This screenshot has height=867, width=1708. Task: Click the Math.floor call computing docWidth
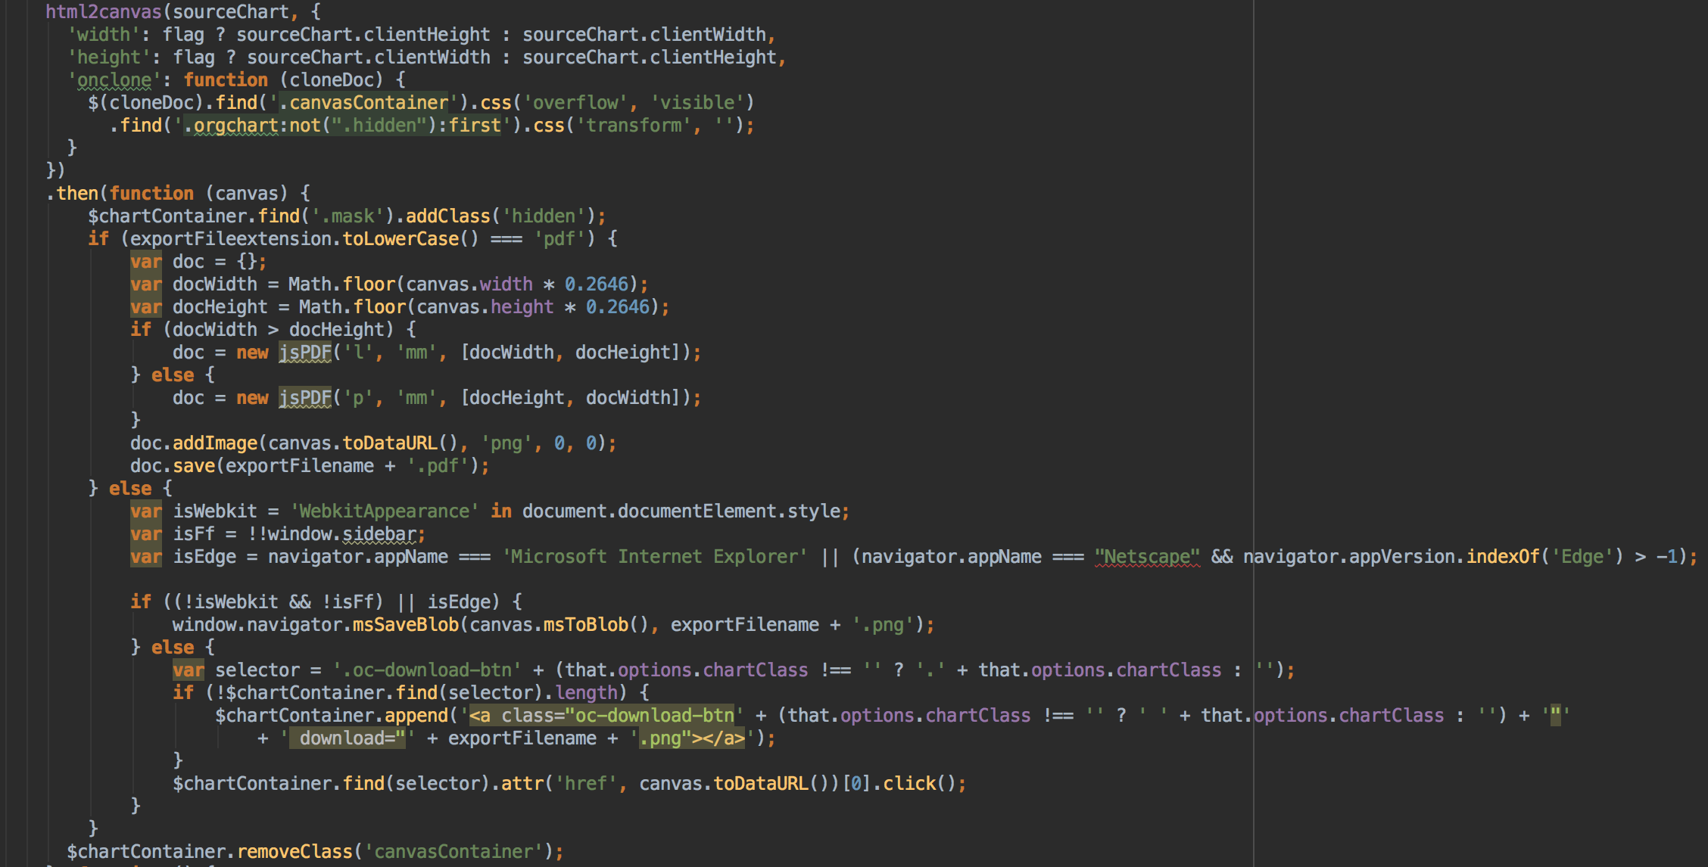point(341,284)
